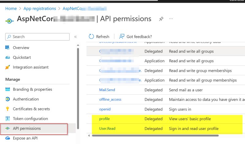245x144 pixels.
Task: Open the Mail.Send permission link
Action: 107,90
